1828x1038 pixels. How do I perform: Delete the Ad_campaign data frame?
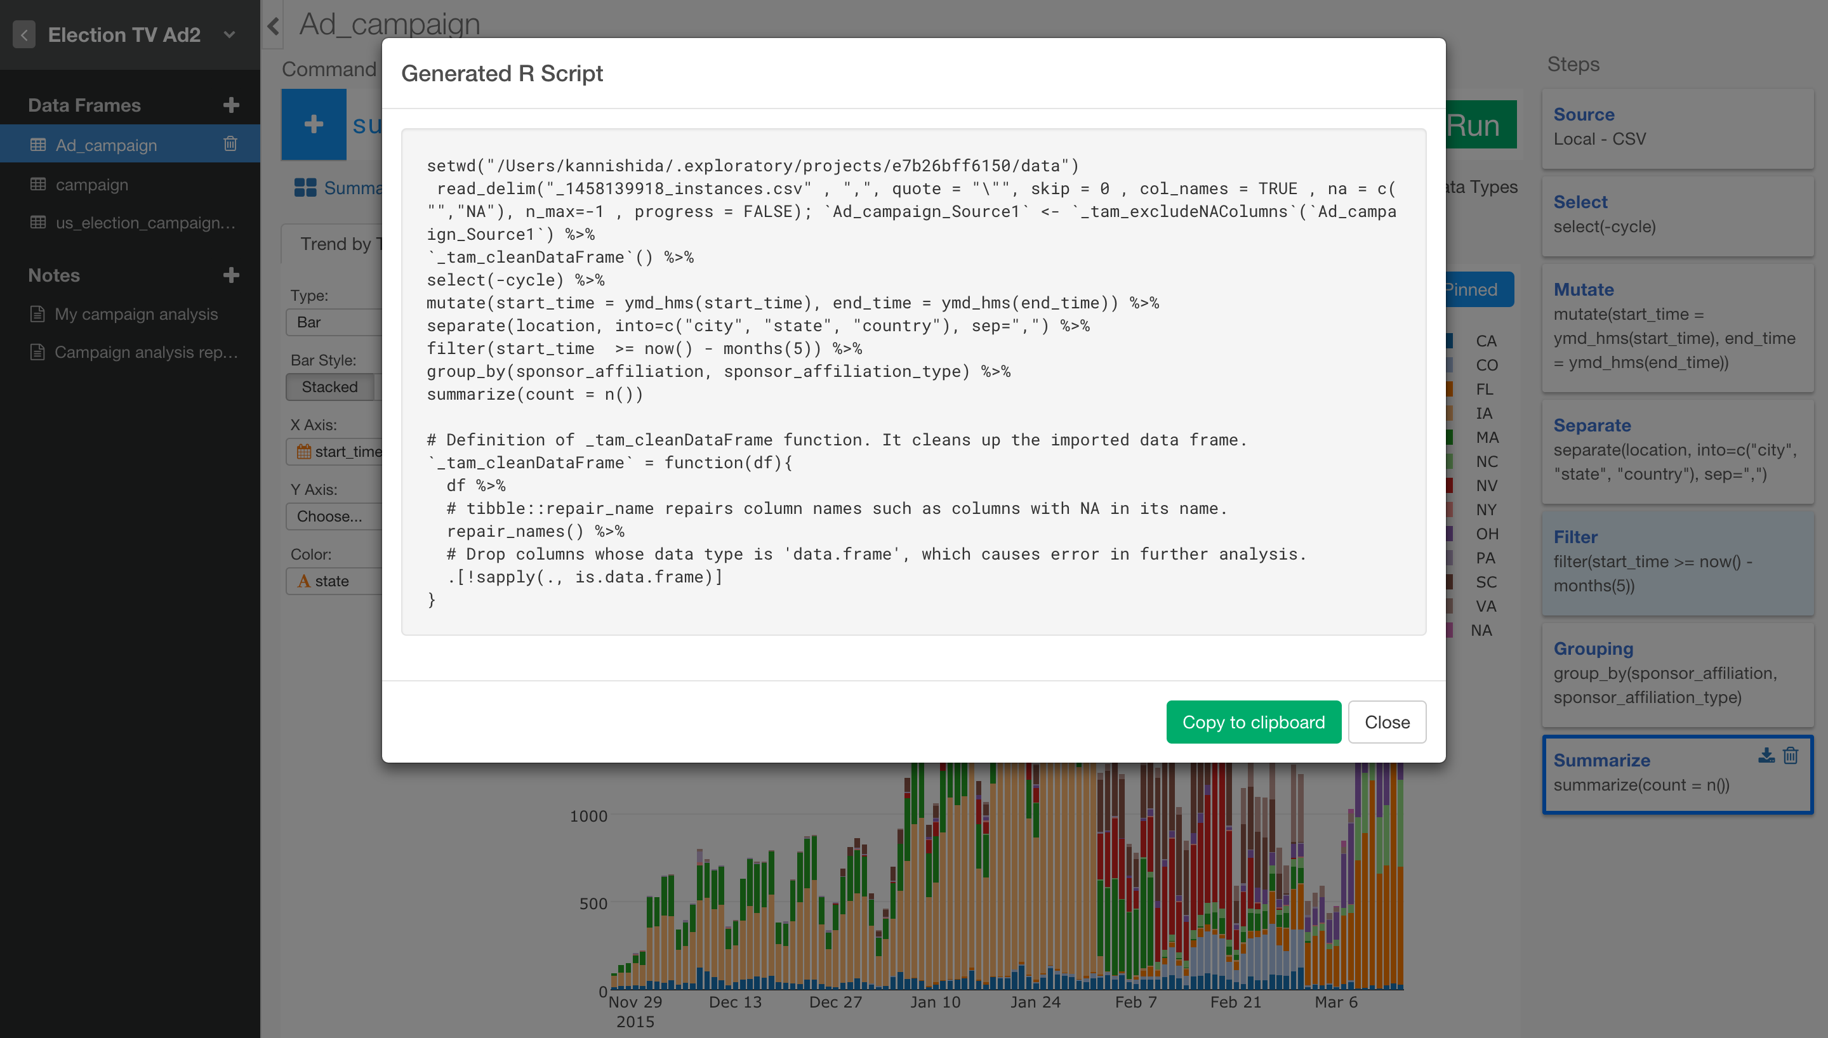230,144
